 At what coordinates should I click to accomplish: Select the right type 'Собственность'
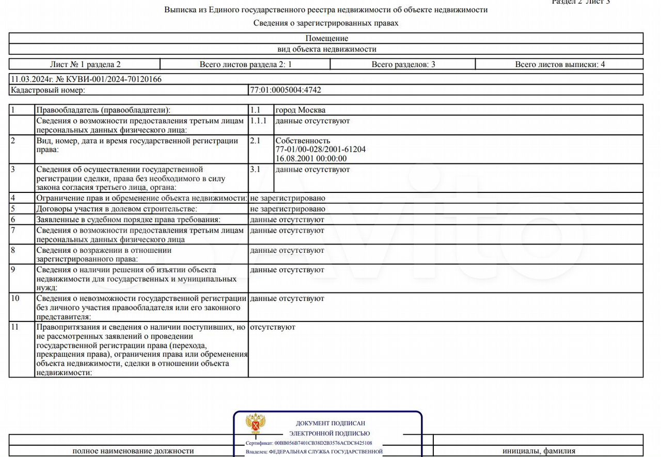point(303,141)
